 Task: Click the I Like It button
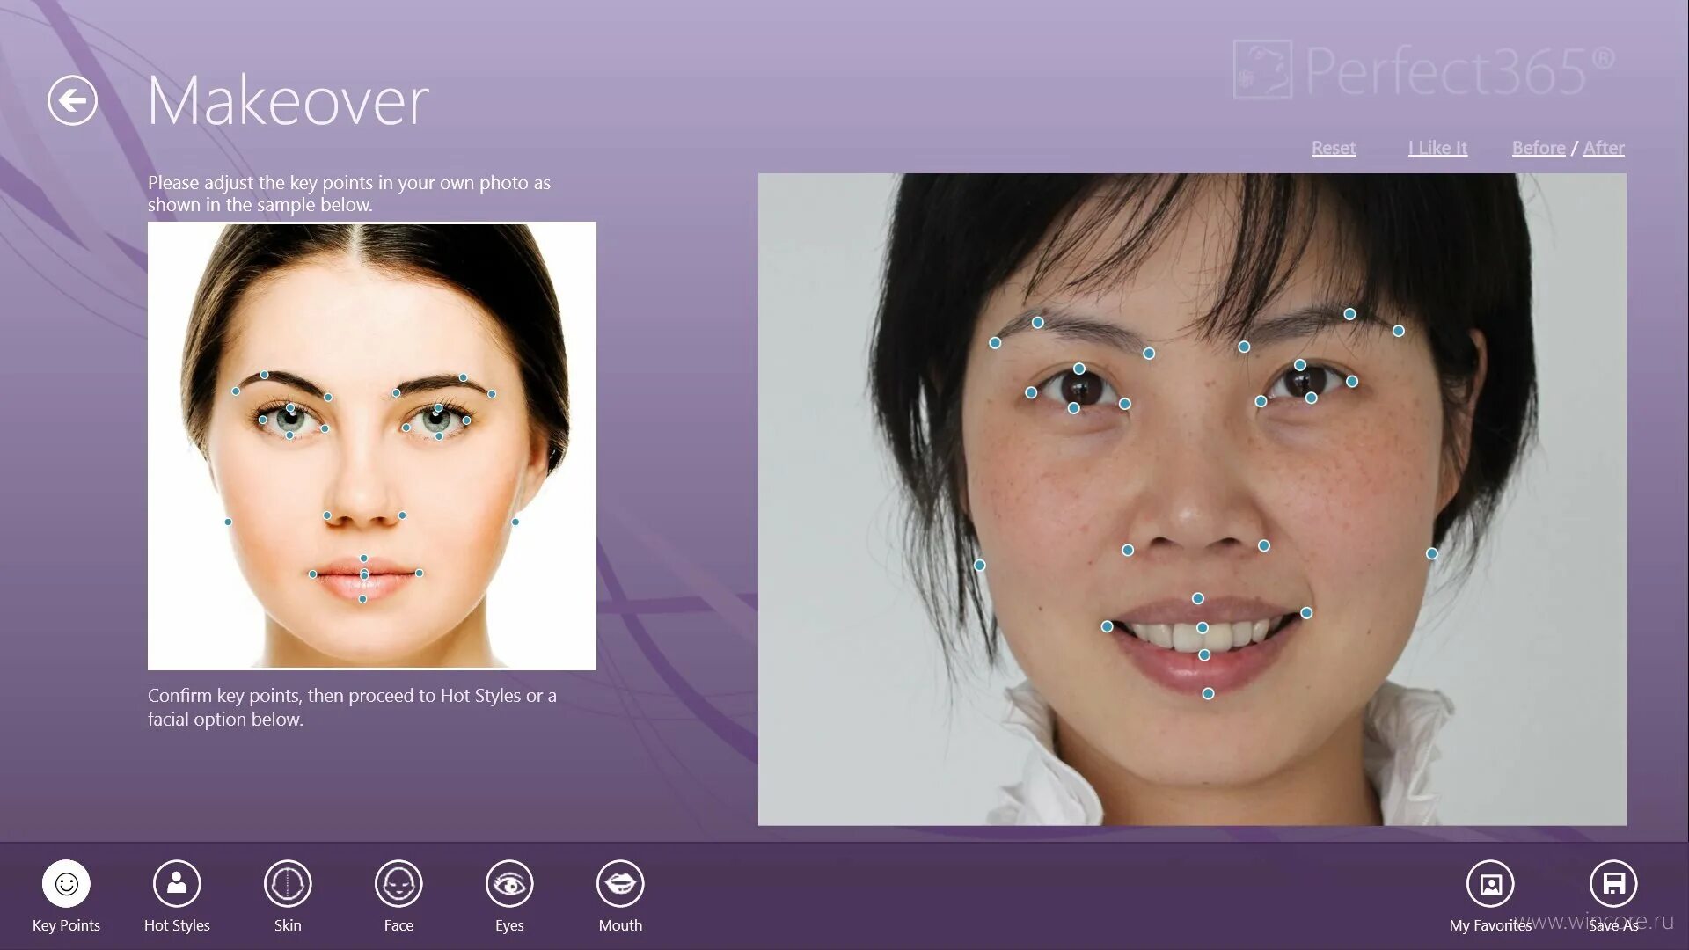click(1437, 147)
